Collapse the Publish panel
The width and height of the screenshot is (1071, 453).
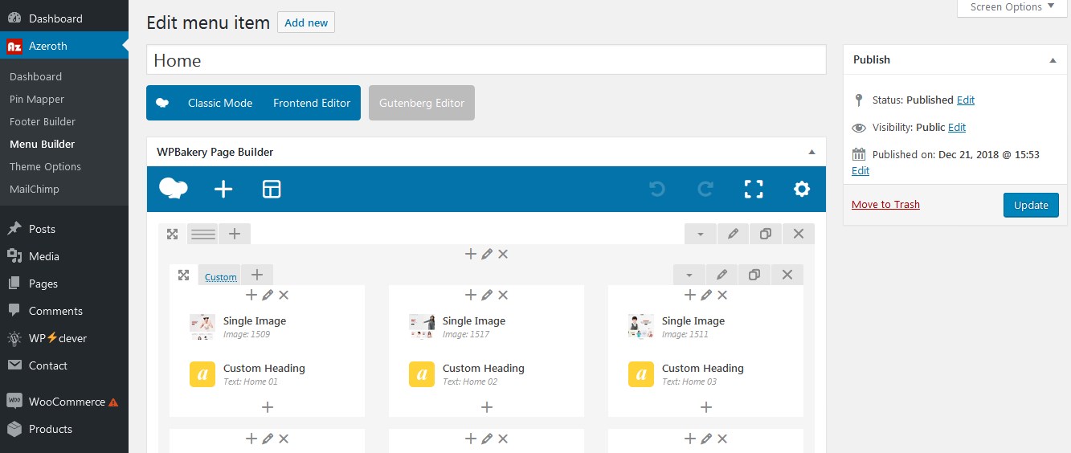point(1053,60)
